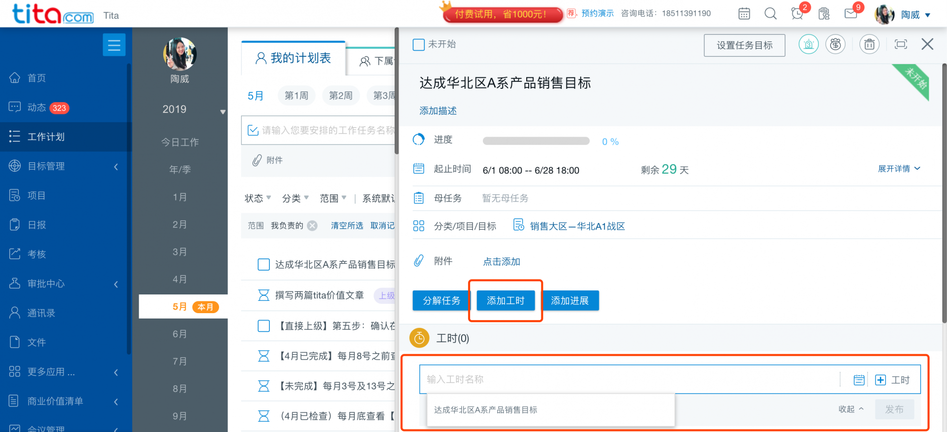Click 添加进展 button
Viewport: 947px width, 432px height.
click(x=570, y=300)
